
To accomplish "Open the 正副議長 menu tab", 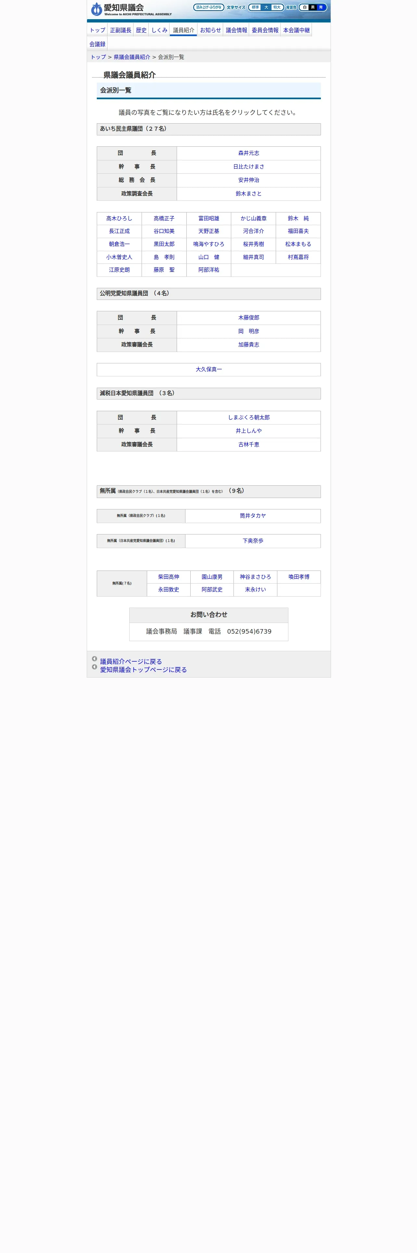I will point(120,30).
